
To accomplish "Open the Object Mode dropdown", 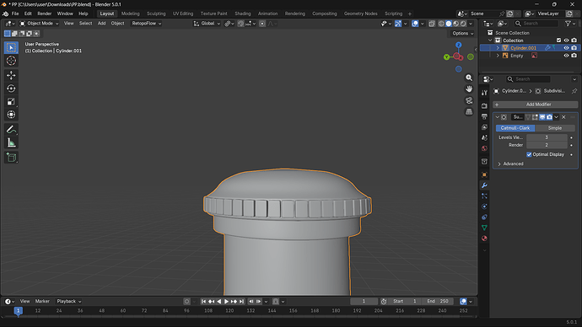I will pos(40,24).
